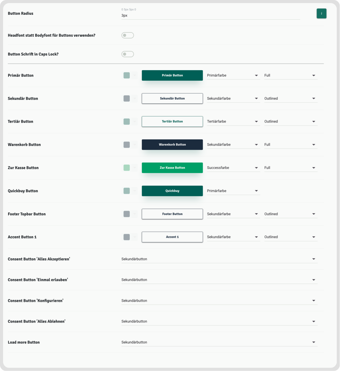The height and width of the screenshot is (371, 340).
Task: Open Zur Kasse Successfarbe color dropdown
Action: 233,168
